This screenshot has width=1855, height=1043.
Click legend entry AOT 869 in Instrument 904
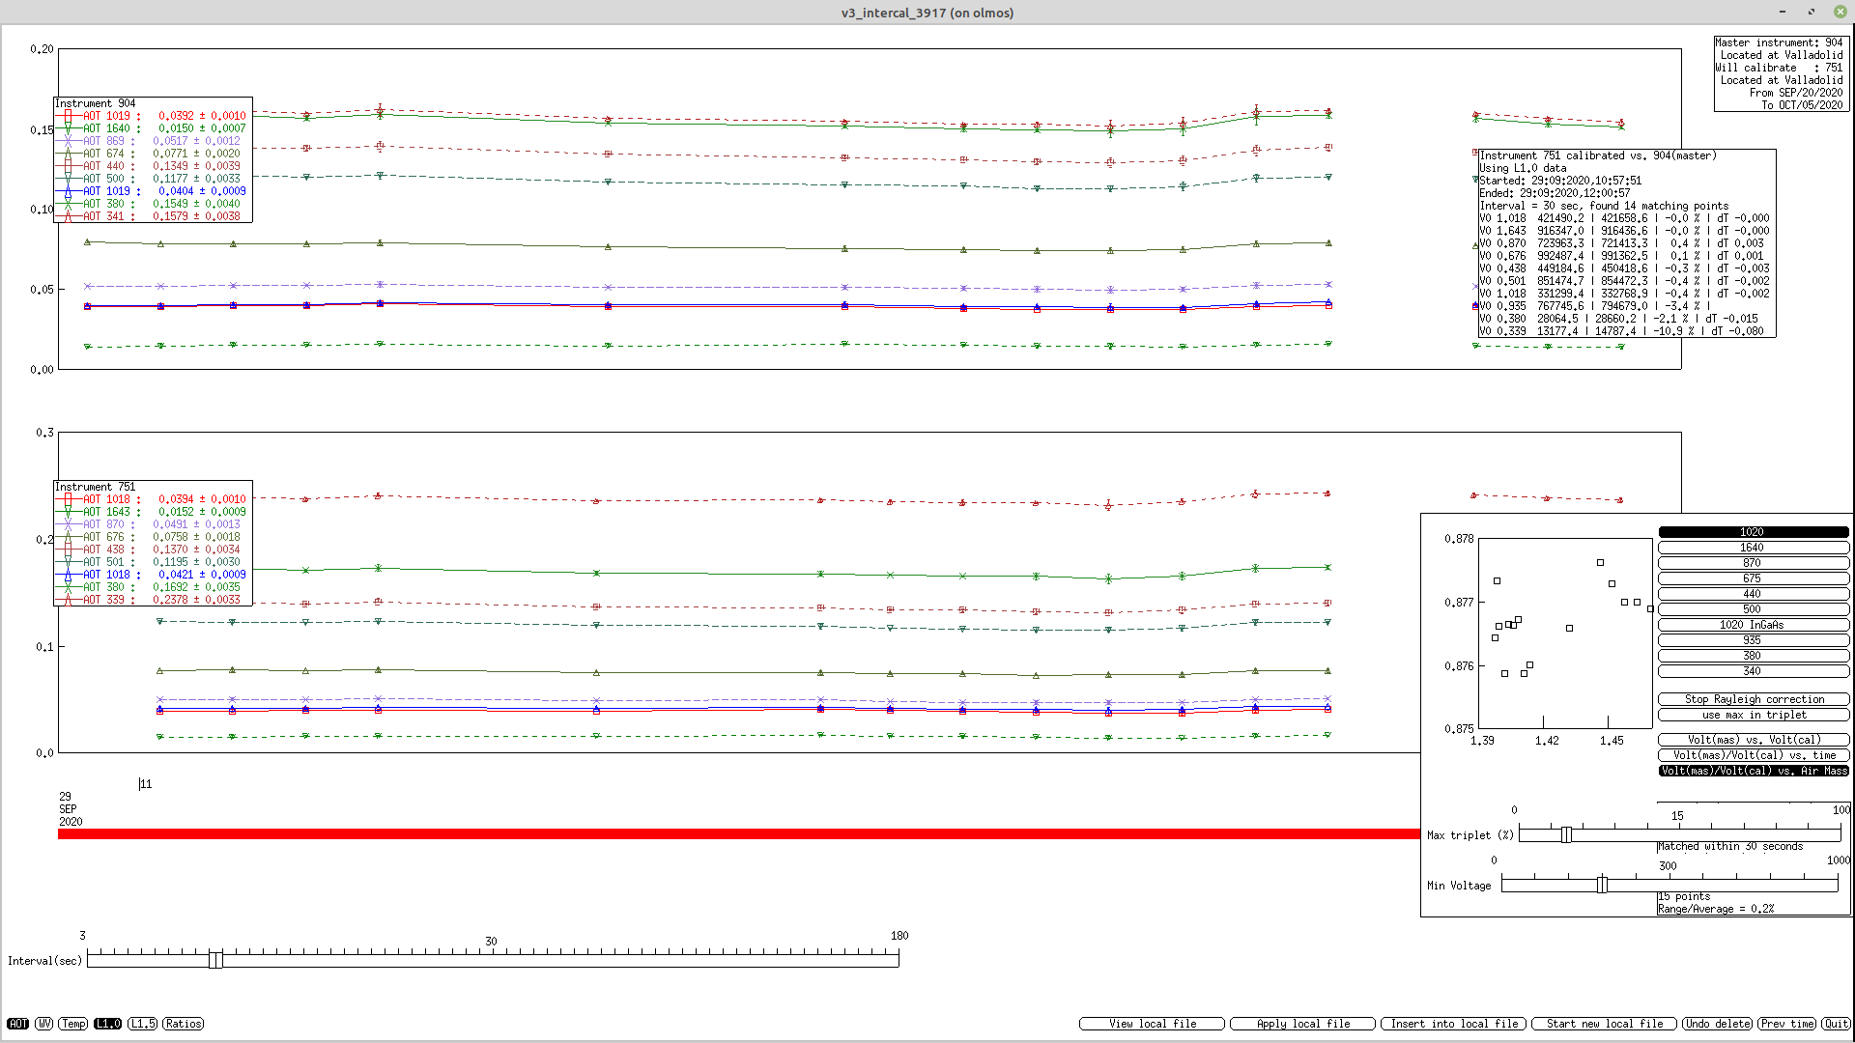click(x=152, y=141)
